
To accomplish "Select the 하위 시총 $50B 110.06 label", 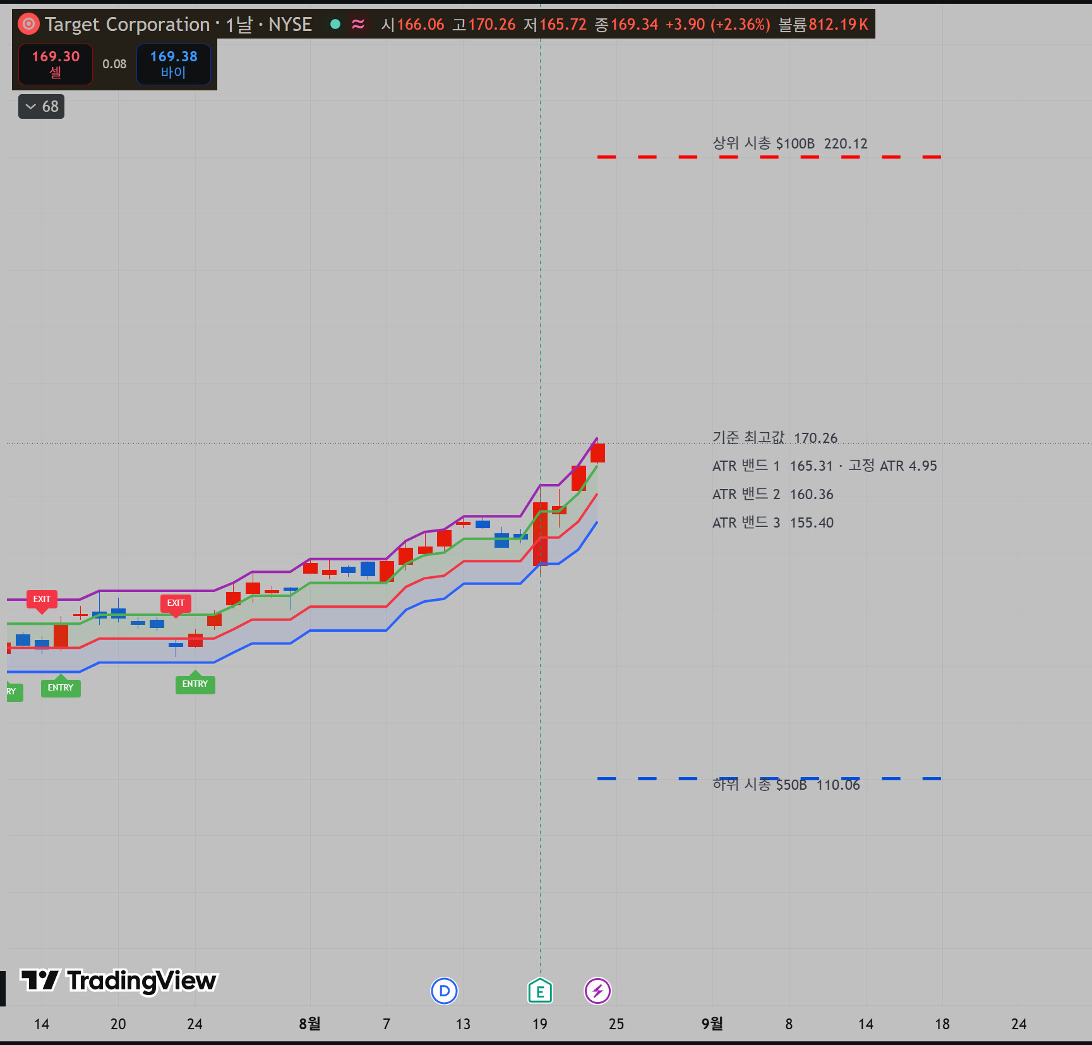I will coord(786,785).
